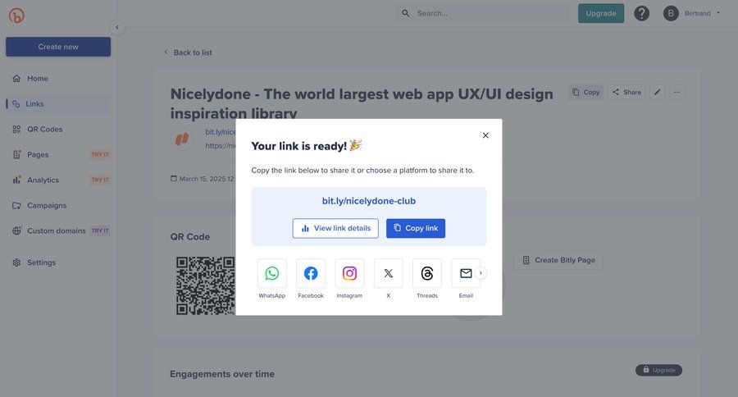
Task: Share link via Facebook icon
Action: coord(311,273)
